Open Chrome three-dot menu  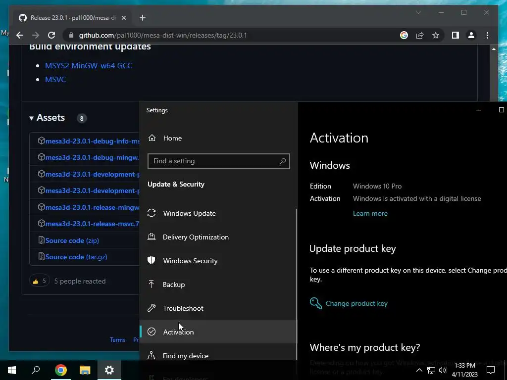[x=487, y=35]
